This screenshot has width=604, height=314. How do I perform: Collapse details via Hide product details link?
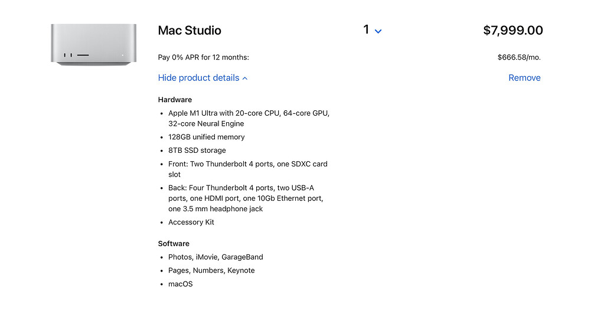point(199,78)
